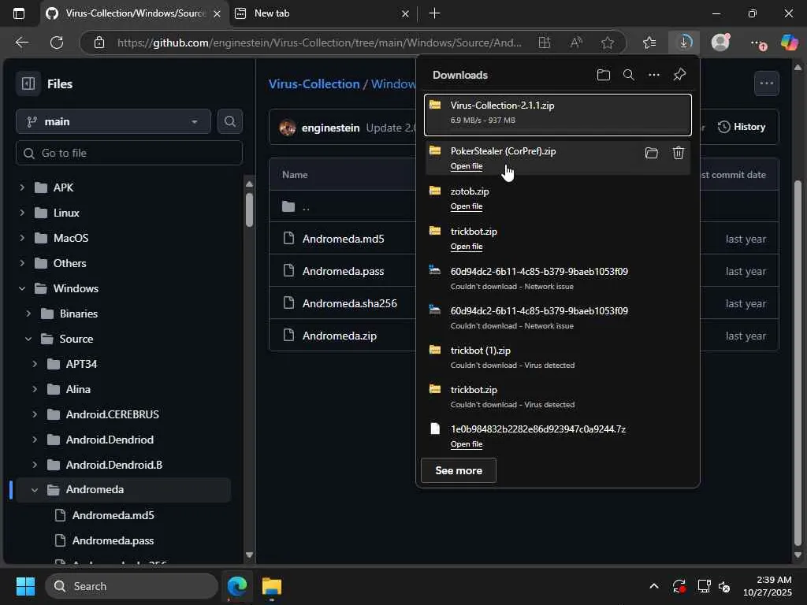Click See more downloads button

(x=459, y=470)
